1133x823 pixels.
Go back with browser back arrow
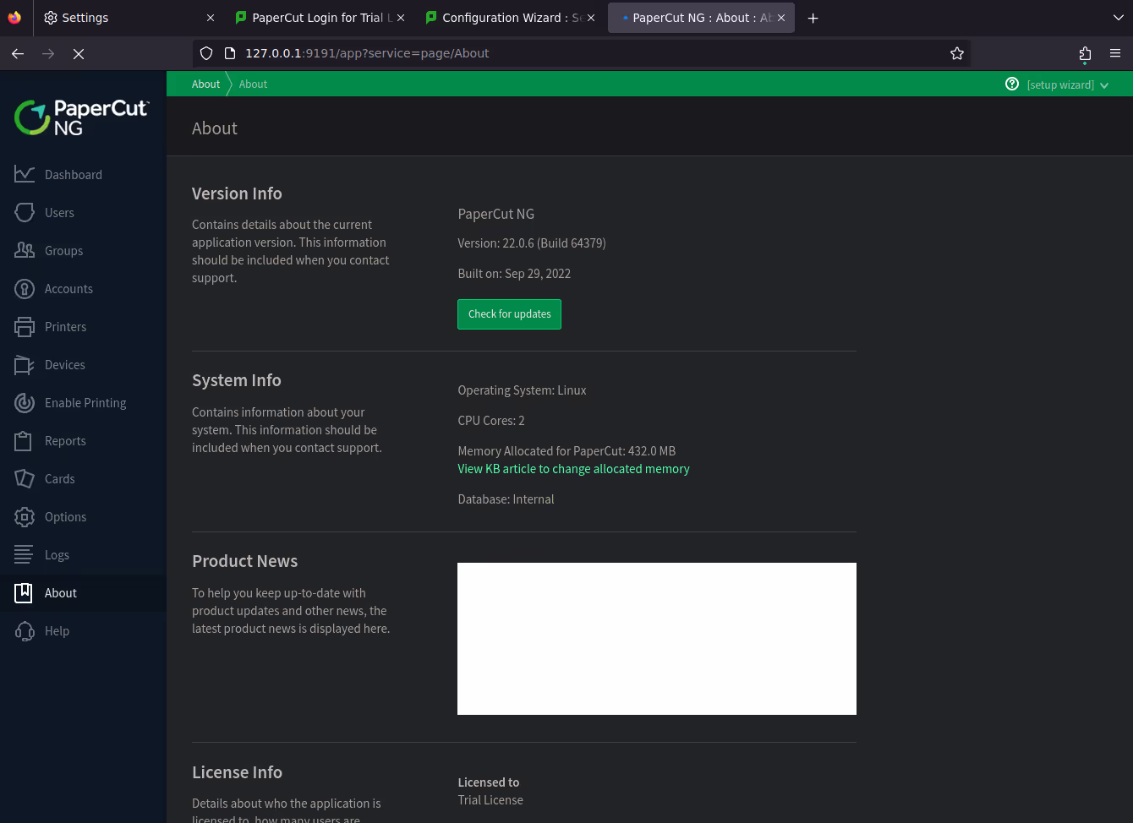tap(18, 53)
